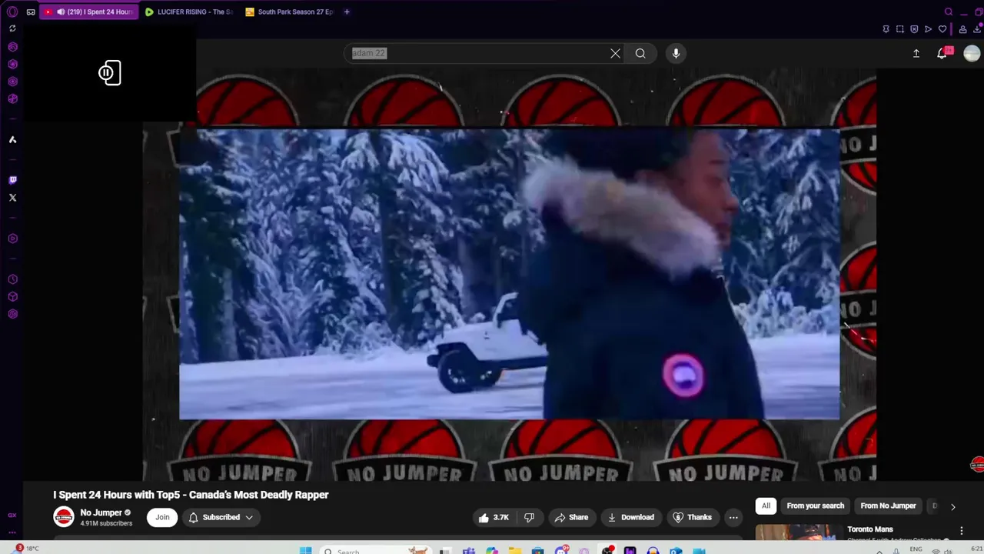The width and height of the screenshot is (984, 554).
Task: Open the X (Twitter) icon in the sidebar
Action: click(12, 198)
